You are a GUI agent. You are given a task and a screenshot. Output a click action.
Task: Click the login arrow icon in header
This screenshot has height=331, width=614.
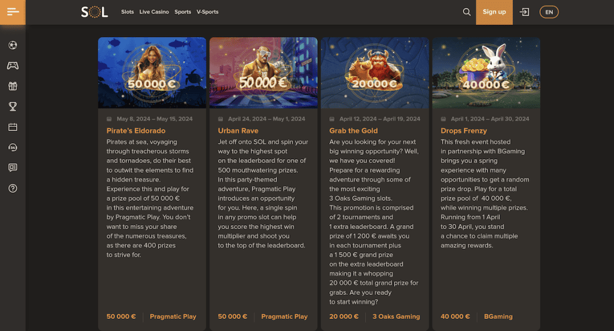pyautogui.click(x=525, y=12)
